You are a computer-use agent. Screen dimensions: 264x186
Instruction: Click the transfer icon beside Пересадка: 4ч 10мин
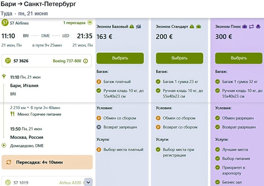[x=9, y=162]
